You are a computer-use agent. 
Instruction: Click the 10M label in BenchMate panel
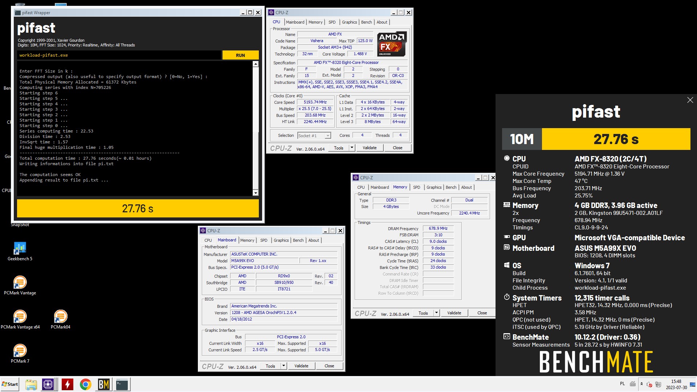click(x=522, y=139)
